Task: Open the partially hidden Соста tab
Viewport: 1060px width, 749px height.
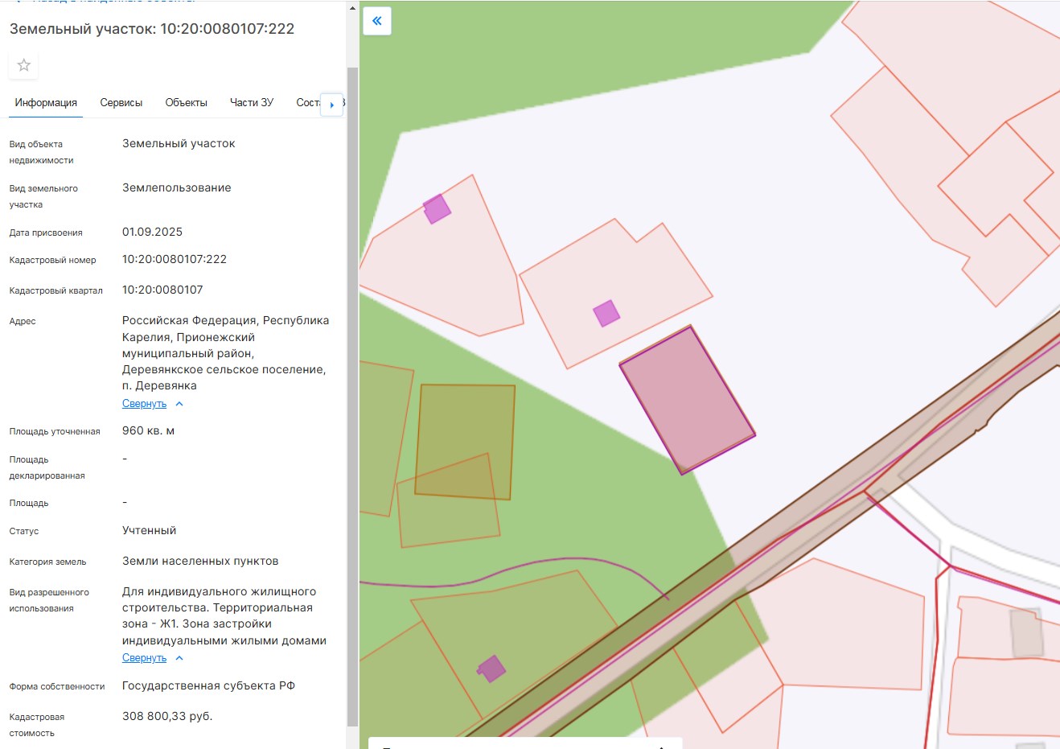Action: click(x=308, y=103)
